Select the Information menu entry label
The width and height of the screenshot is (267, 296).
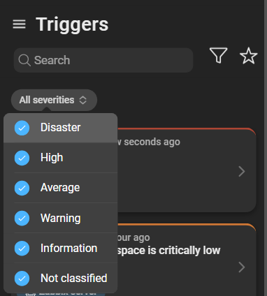(x=69, y=249)
